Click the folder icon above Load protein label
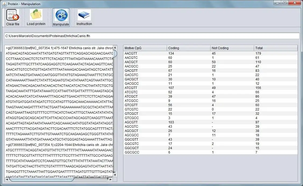This screenshot has height=186, width=303. point(36,14)
